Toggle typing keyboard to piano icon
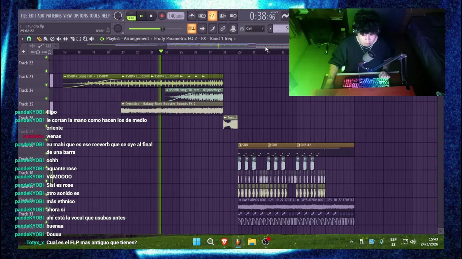 [x=192, y=29]
